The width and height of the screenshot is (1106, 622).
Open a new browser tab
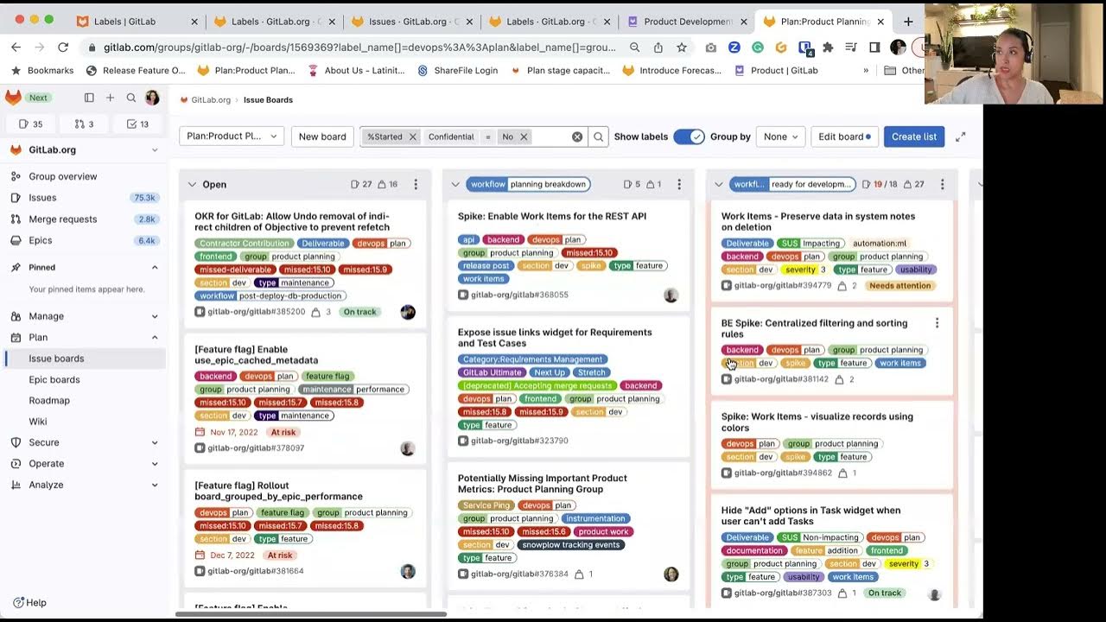click(x=908, y=22)
